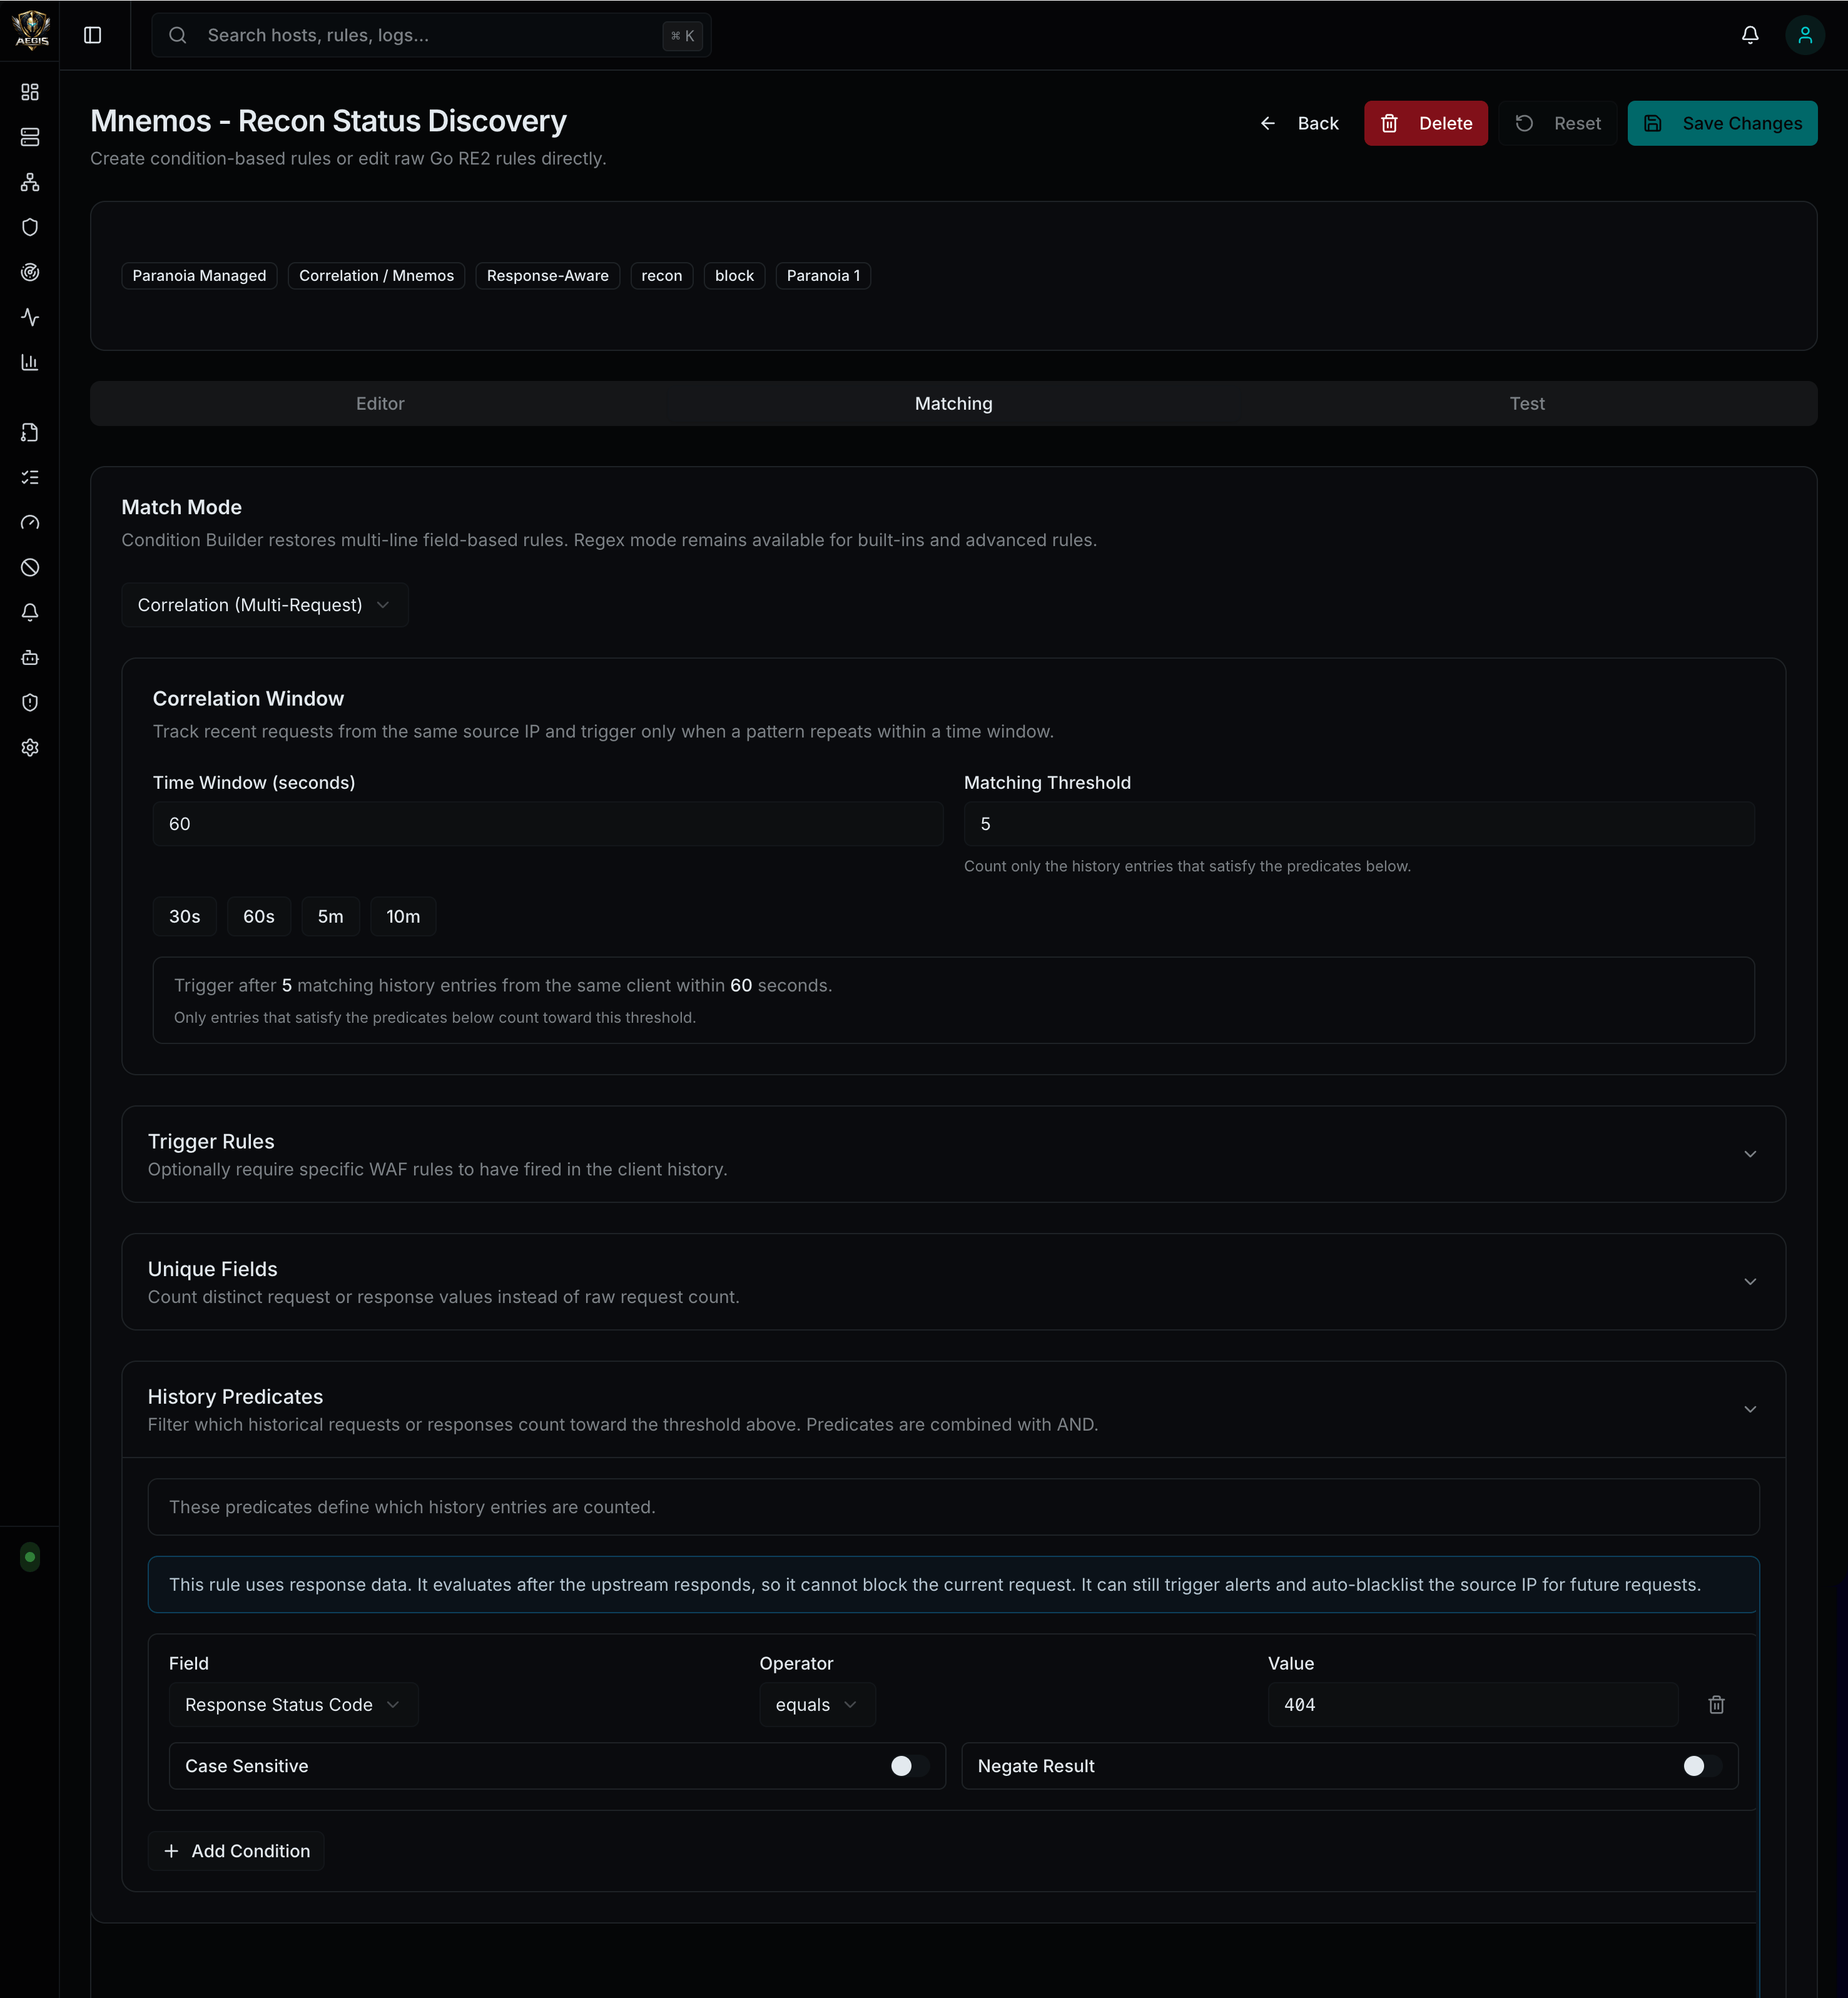Open the dashboard grid icon in sidebar
Image resolution: width=1848 pixels, height=1998 pixels.
click(x=30, y=92)
